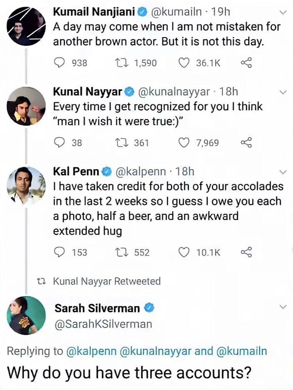The height and width of the screenshot is (390, 293).
Task: Click the retweet icon beside Kunal Nayyar Retweeted
Action: 41,282
